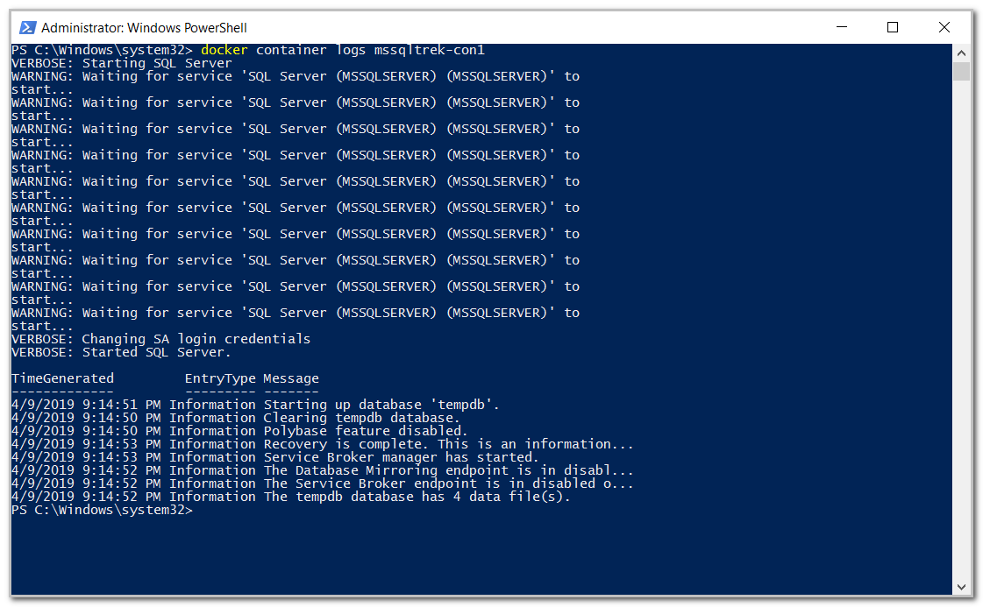This screenshot has height=607, width=983.
Task: Select the minimize icon on the title bar
Action: [x=840, y=27]
